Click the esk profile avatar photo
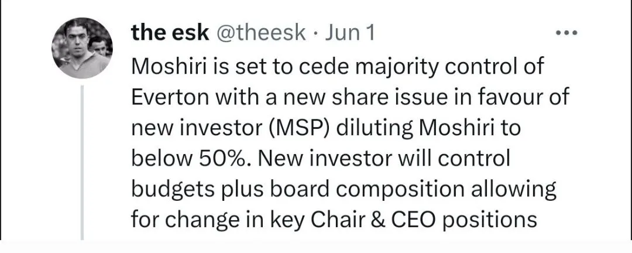Image resolution: width=632 pixels, height=253 pixels. [83, 47]
